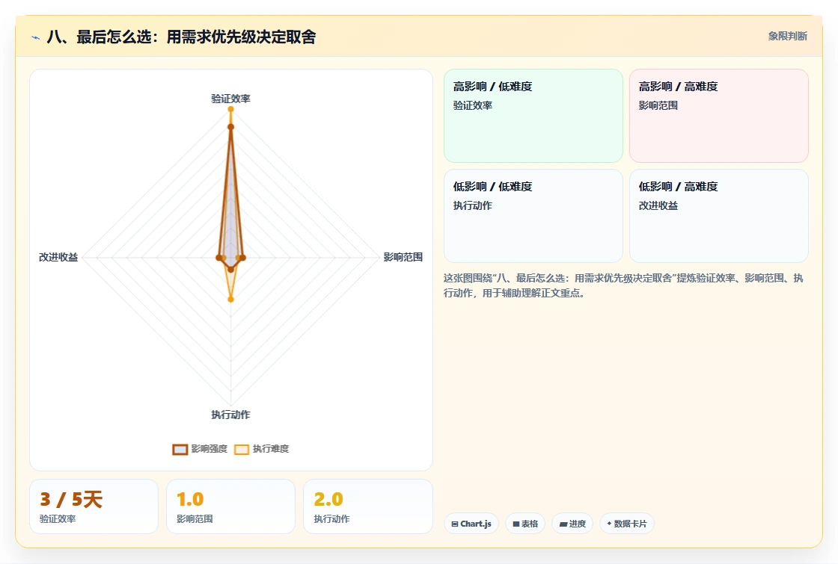Click the topmost orange data point on the radar chart
838x564 pixels.
[231, 109]
